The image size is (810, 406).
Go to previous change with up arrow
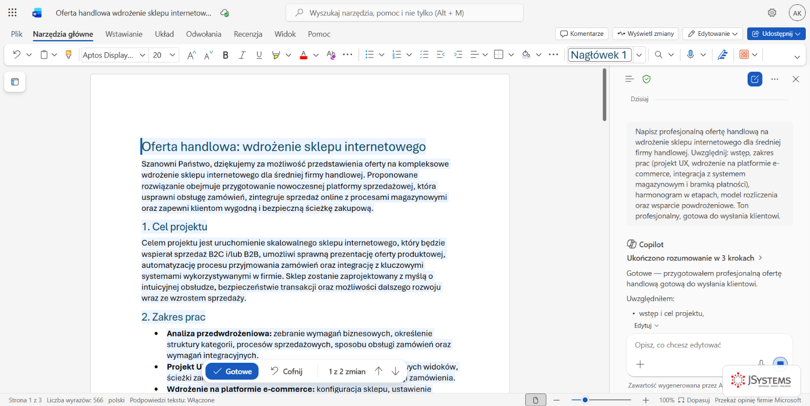[379, 371]
